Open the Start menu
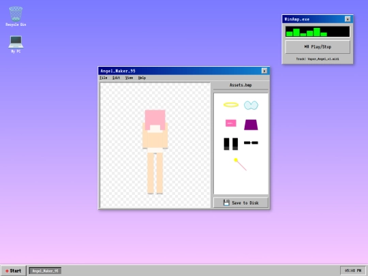This screenshot has height=276, width=368. [x=14, y=271]
